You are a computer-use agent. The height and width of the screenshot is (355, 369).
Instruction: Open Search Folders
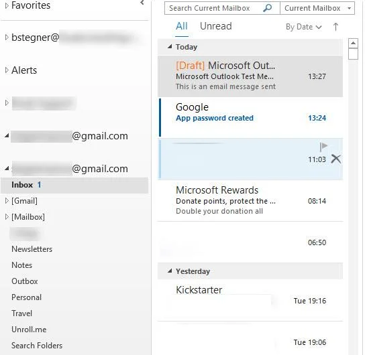(x=37, y=346)
